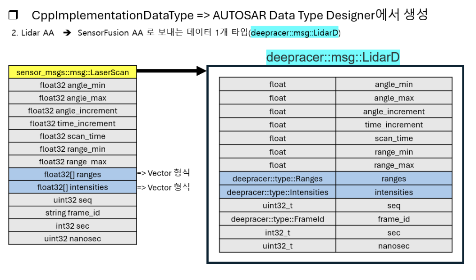Click the 'deepracer::type::FrameId' cell

[278, 219]
